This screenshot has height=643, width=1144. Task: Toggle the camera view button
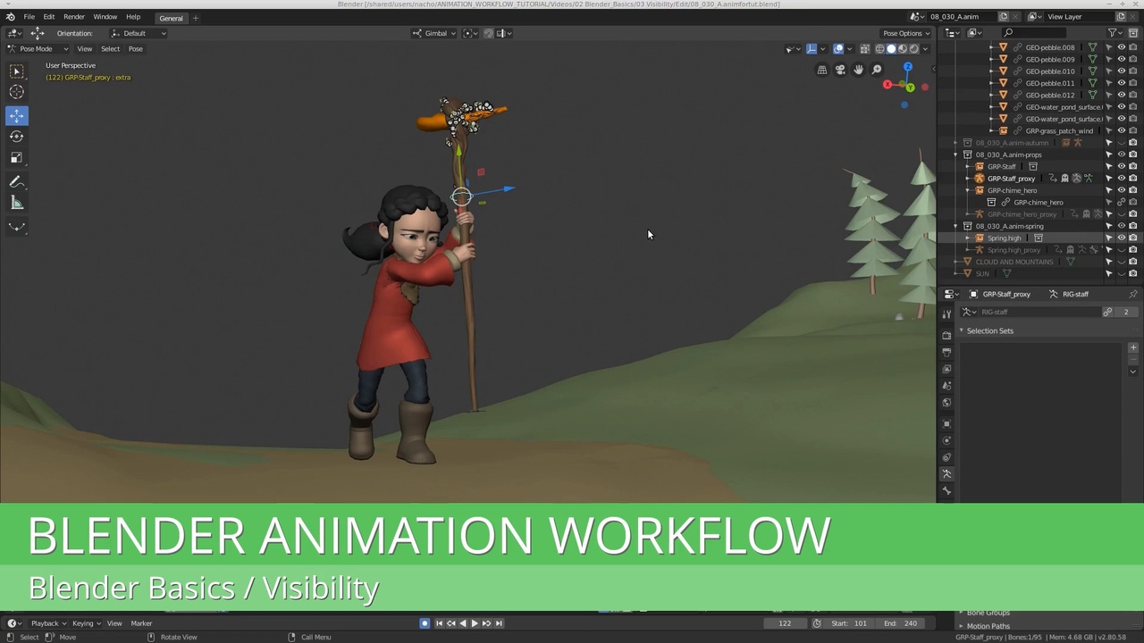840,70
